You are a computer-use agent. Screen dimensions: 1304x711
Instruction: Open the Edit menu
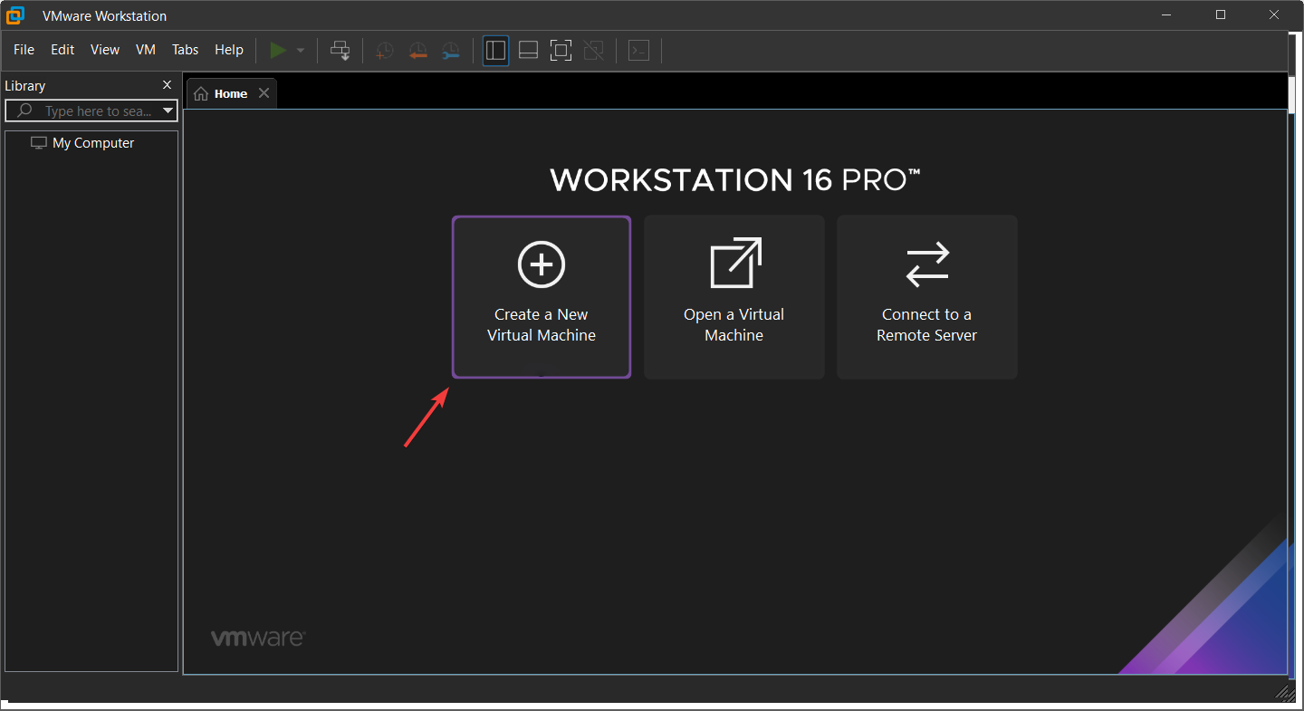pos(62,50)
